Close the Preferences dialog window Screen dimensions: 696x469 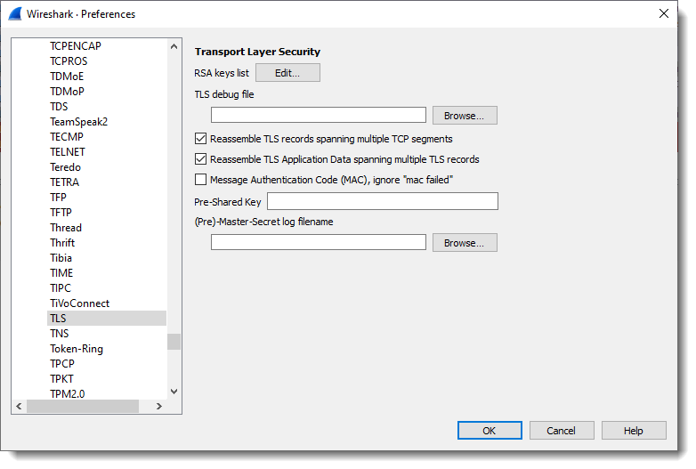(663, 13)
